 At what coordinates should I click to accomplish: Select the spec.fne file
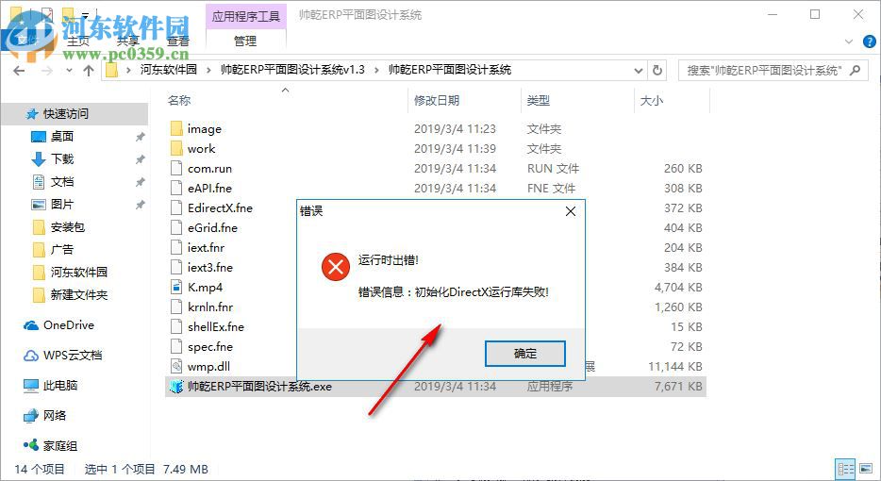[x=210, y=347]
